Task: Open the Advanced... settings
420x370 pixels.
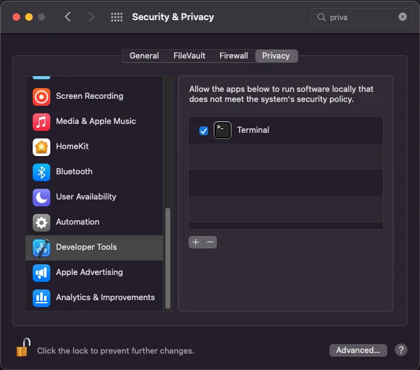Action: coord(358,350)
